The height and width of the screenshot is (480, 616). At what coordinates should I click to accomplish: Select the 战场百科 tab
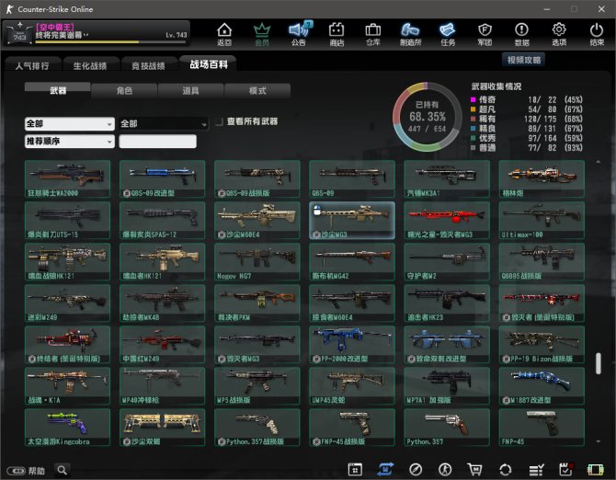pos(208,64)
